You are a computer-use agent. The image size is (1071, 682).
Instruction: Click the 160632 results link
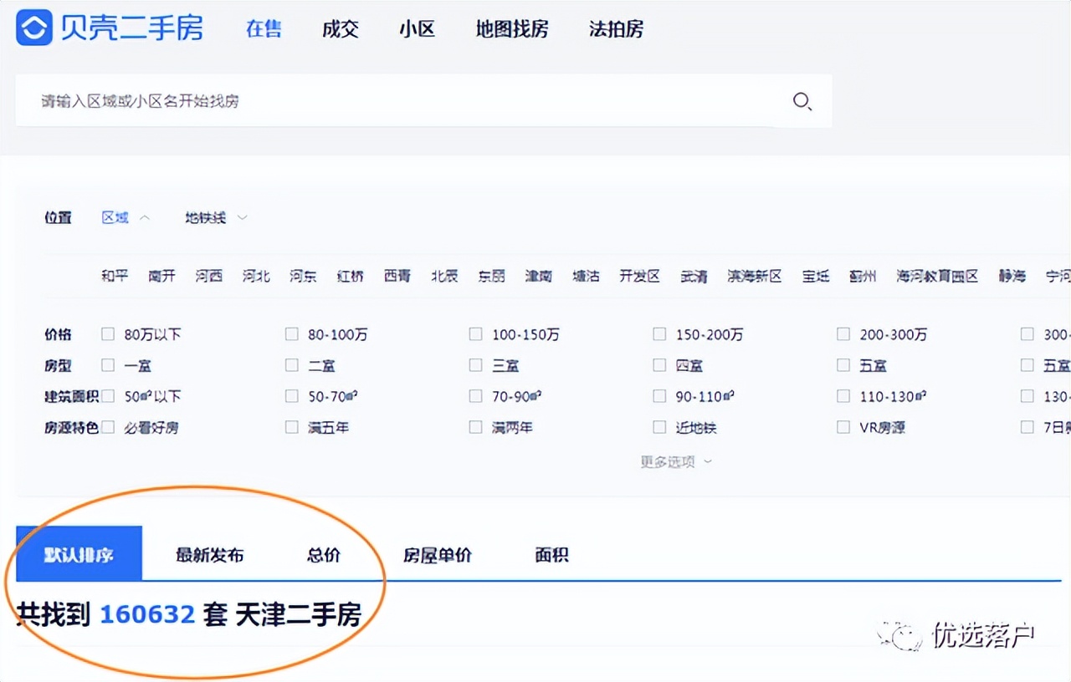(147, 613)
